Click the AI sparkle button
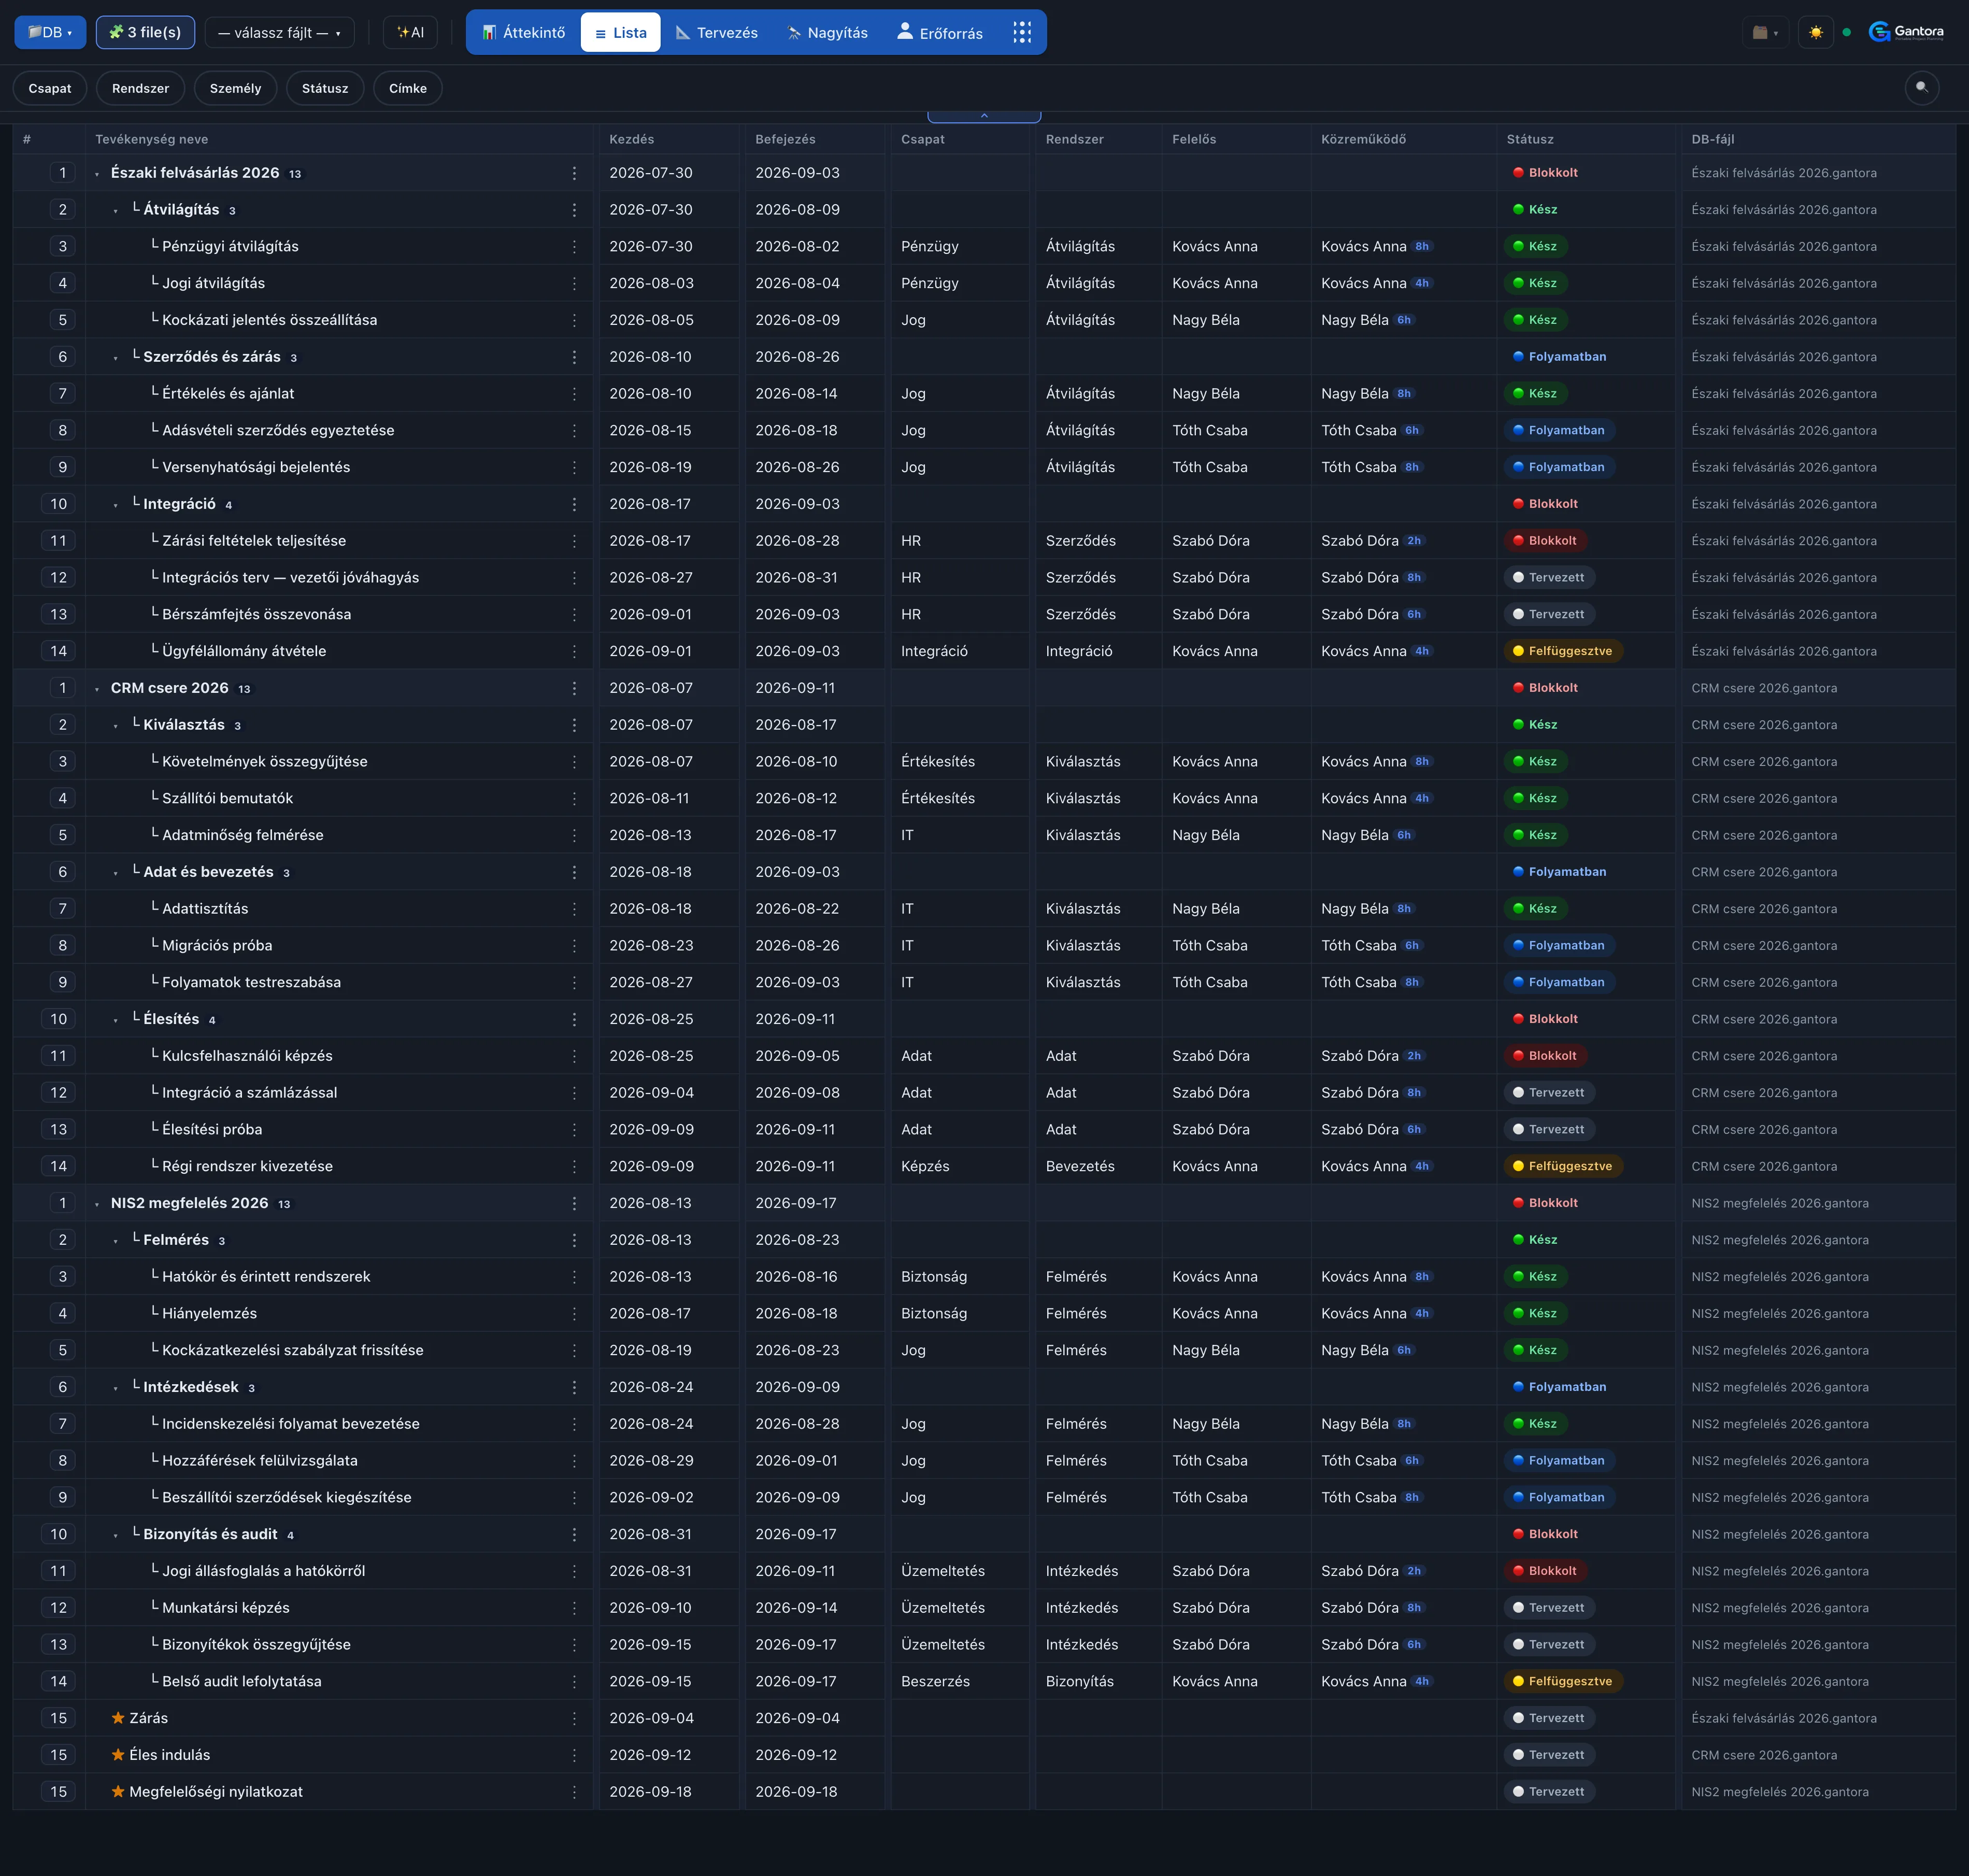The height and width of the screenshot is (1876, 1969). coord(410,32)
